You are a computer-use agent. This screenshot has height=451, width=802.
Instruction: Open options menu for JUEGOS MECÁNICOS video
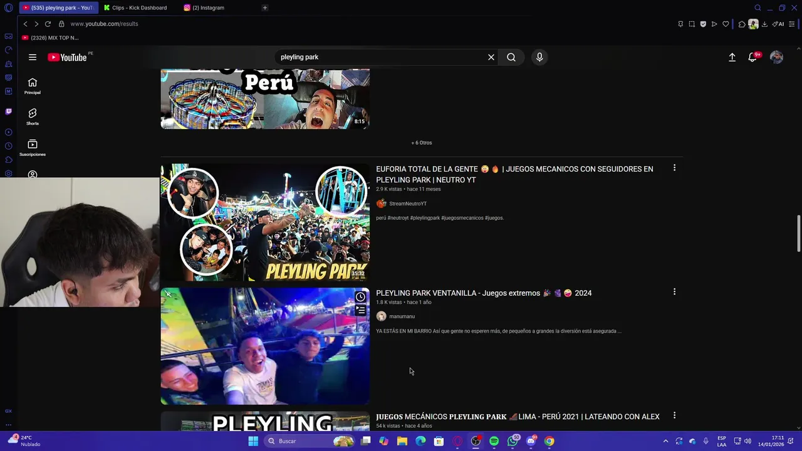click(x=674, y=415)
